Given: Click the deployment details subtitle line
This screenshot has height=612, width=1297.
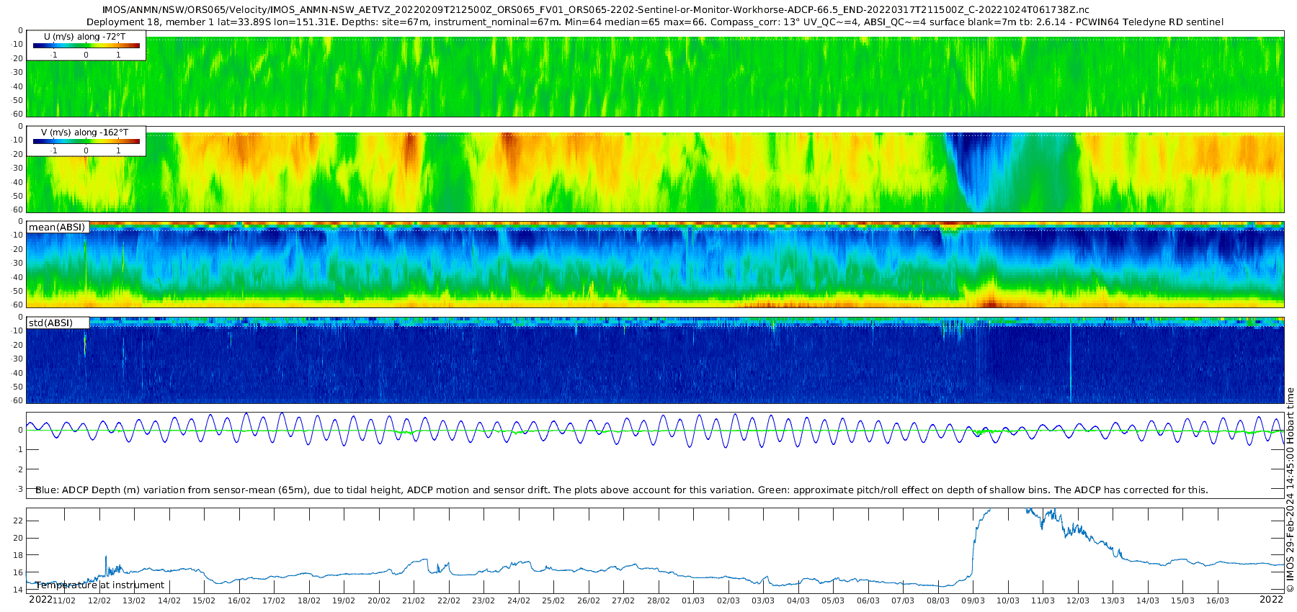Looking at the screenshot, I should [654, 22].
